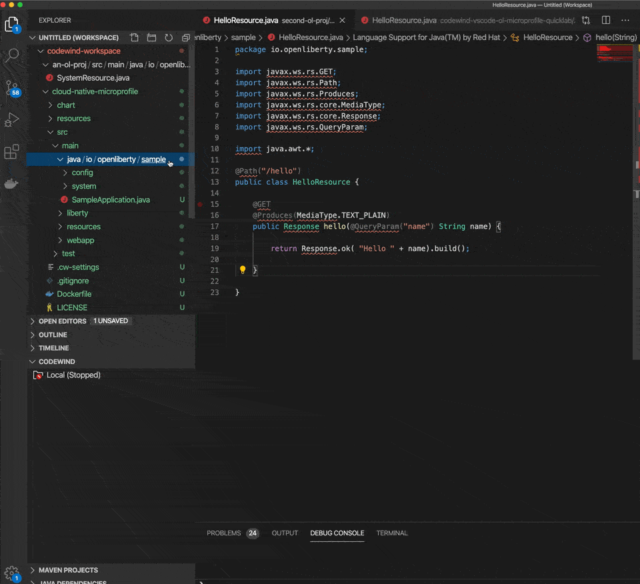
Task: Open the Explorer view in activity bar
Action: [x=12, y=25]
